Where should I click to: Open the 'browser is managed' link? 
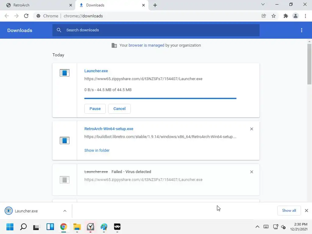[147, 45]
